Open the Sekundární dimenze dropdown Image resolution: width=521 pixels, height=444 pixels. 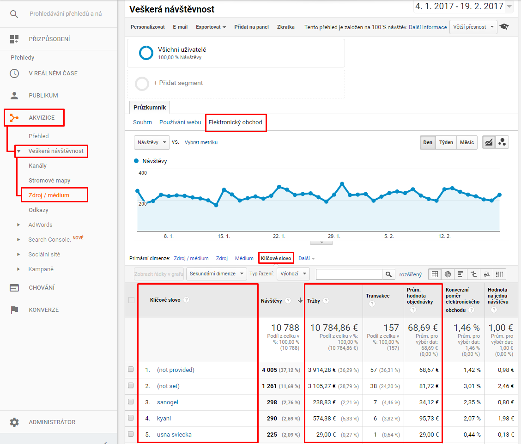[216, 274]
